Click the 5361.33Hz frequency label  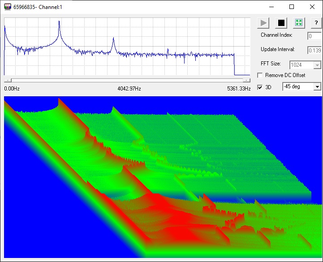239,89
